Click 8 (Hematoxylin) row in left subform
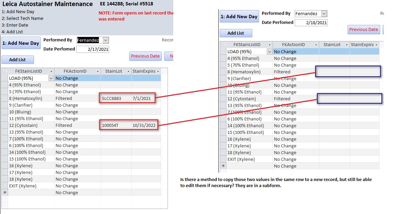Viewport: 394px width, 214px height. point(81,99)
